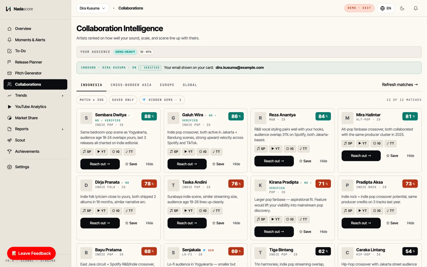Click the GENZ-HEAVY audience tag
The width and height of the screenshot is (427, 267).
125,52
